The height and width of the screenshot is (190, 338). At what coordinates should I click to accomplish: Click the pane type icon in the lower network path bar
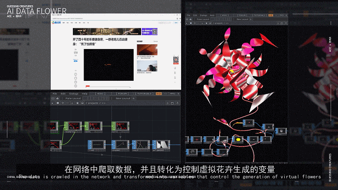pyautogui.click(x=58, y=103)
